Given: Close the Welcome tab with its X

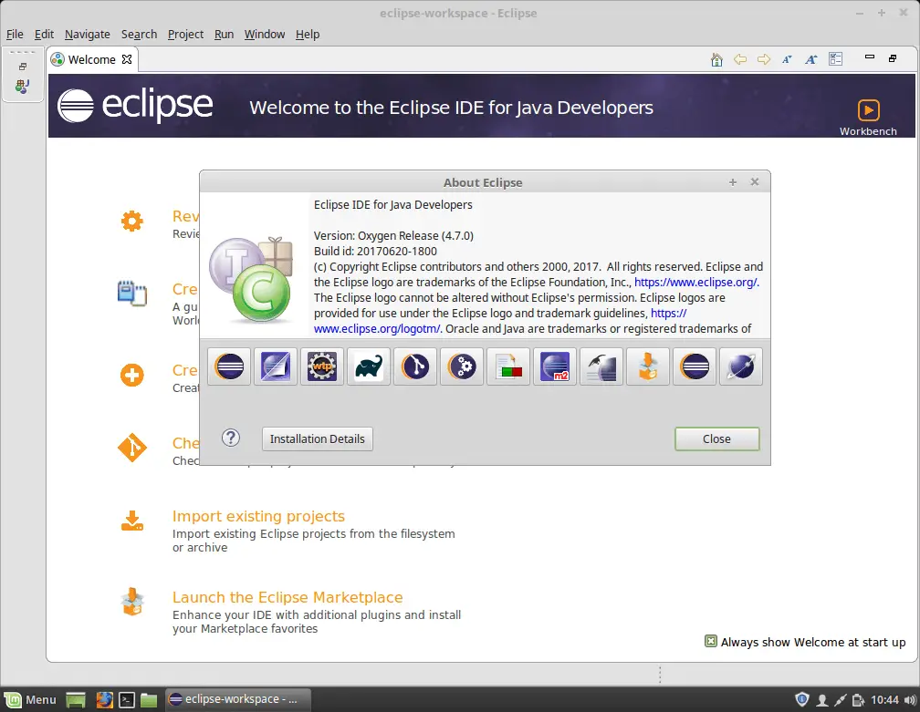Looking at the screenshot, I should coord(127,59).
